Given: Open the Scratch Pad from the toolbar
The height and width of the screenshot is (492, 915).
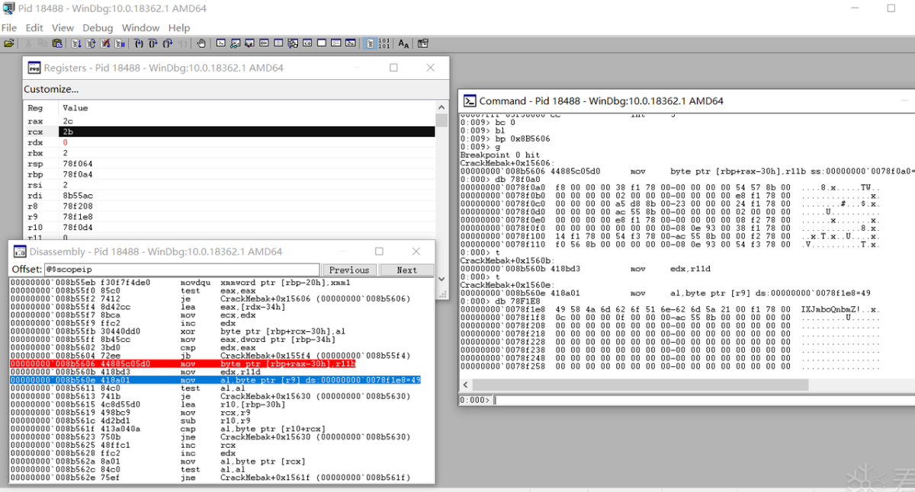Looking at the screenshot, I should click(x=321, y=43).
